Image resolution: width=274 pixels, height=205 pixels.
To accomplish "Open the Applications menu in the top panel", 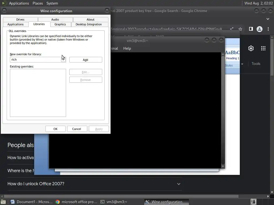I will click(x=19, y=3).
